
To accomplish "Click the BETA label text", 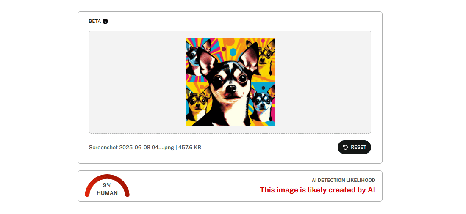I will (x=95, y=22).
